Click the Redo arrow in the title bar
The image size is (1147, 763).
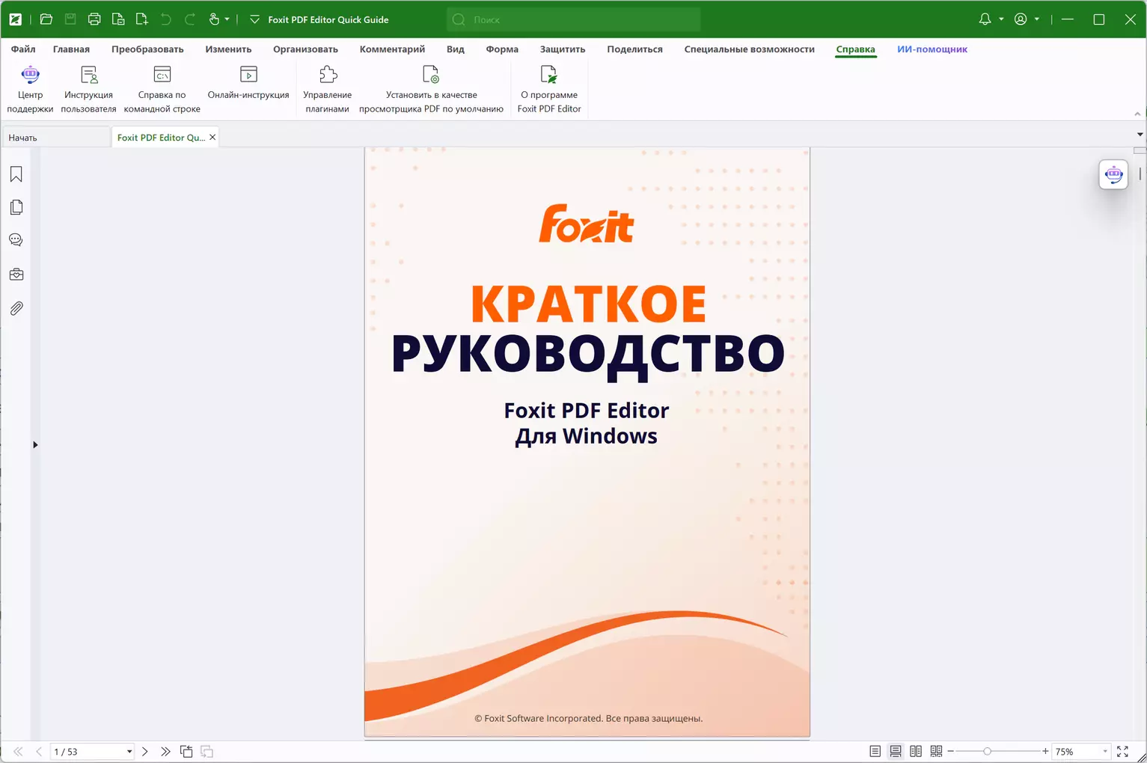[x=190, y=19]
